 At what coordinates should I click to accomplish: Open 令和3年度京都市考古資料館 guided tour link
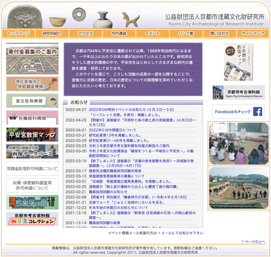tap(129, 146)
